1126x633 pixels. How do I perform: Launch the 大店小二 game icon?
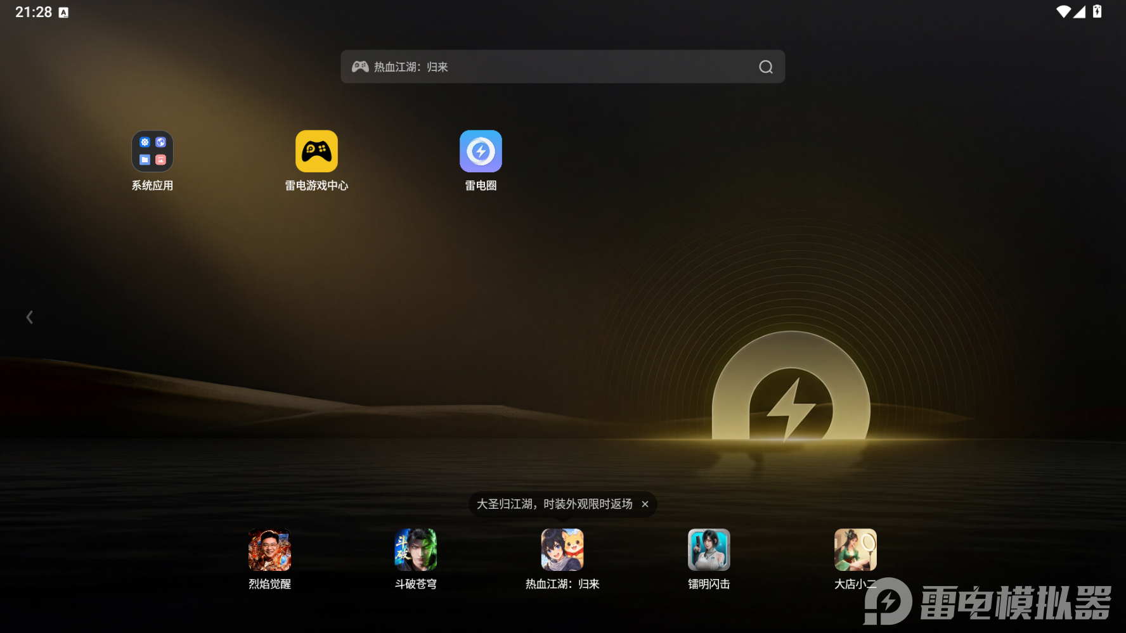(855, 550)
